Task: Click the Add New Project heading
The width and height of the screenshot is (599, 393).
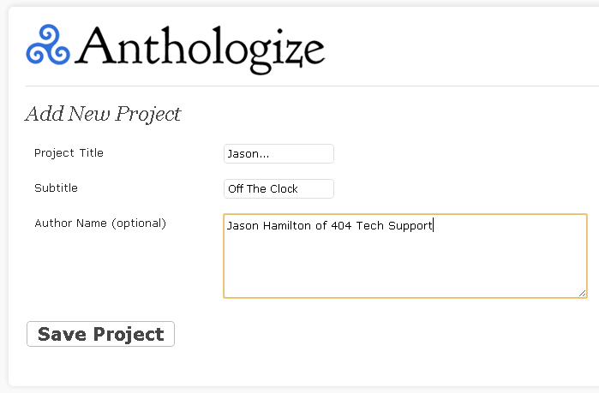Action: pyautogui.click(x=103, y=114)
